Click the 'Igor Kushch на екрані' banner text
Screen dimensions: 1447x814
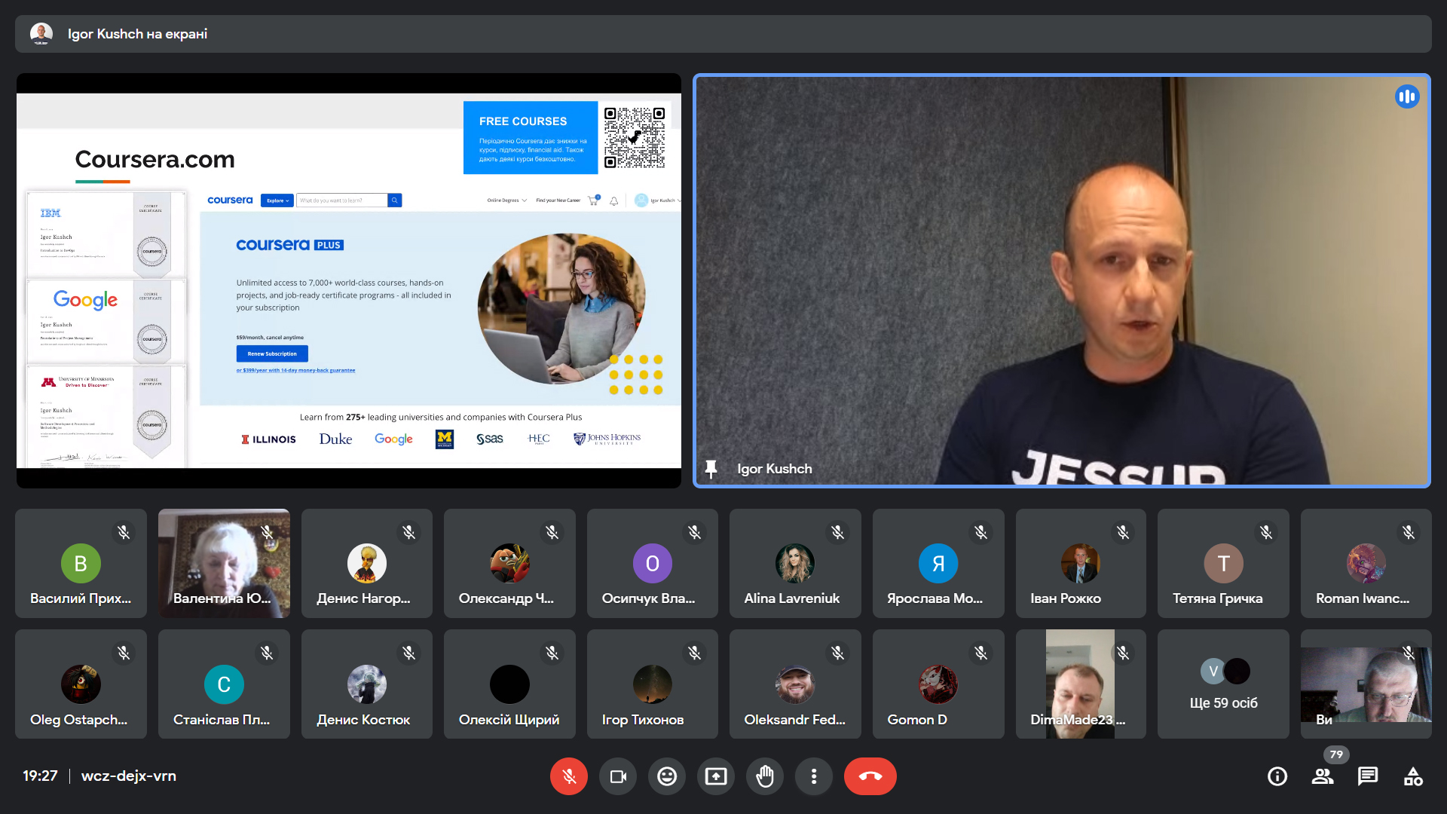click(137, 34)
